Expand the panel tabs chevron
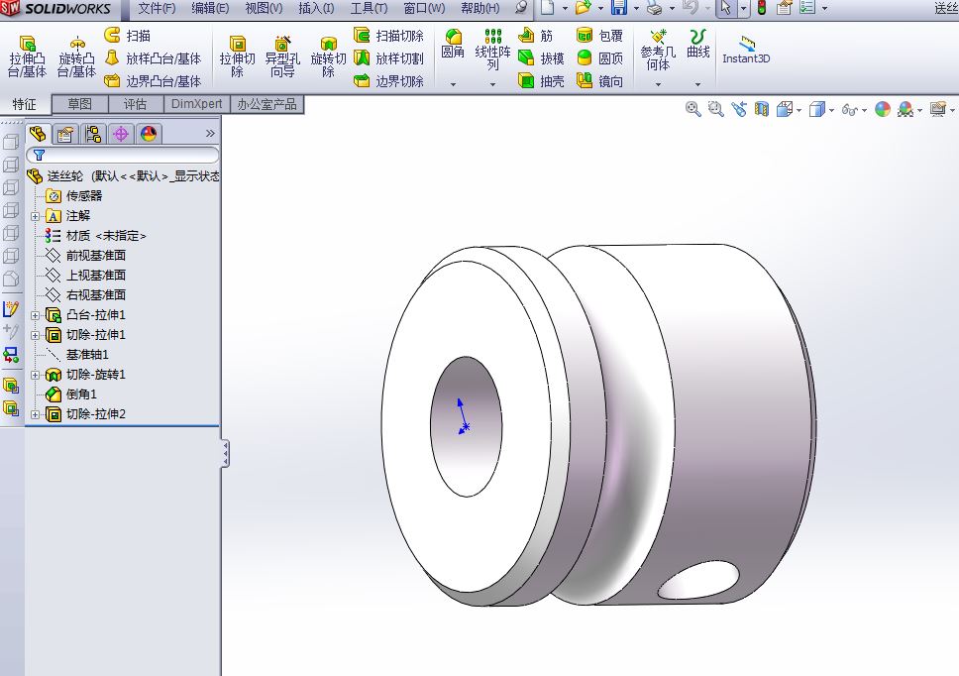 [210, 134]
